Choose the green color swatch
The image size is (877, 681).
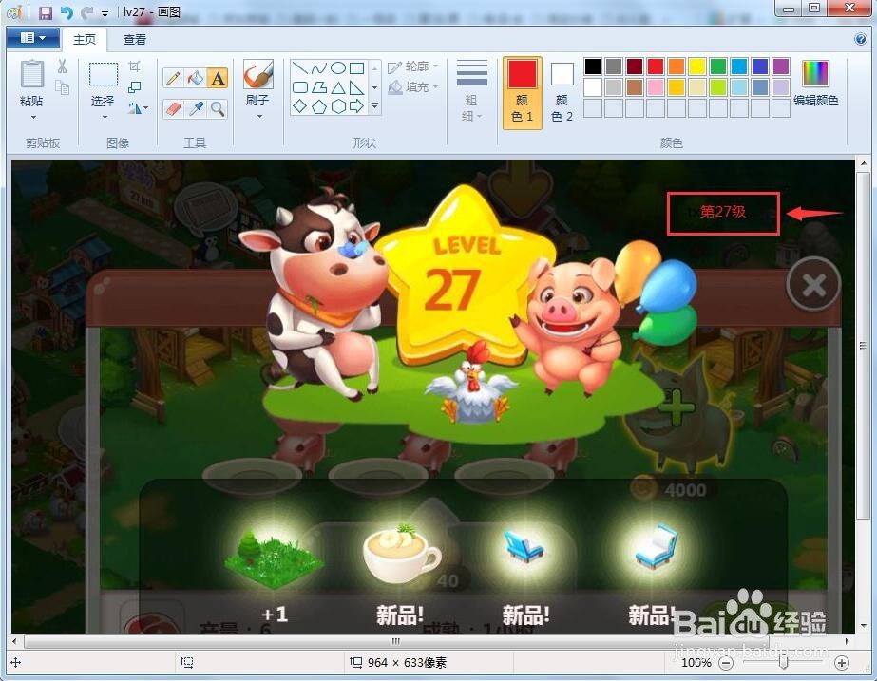pyautogui.click(x=717, y=66)
